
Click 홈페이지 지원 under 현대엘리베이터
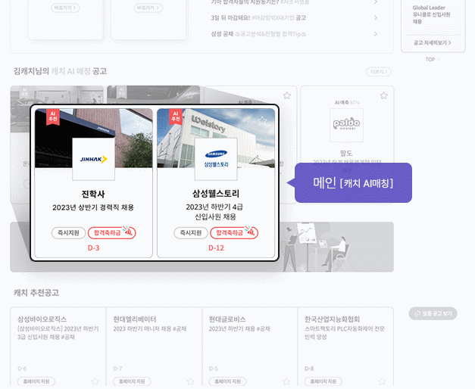(132, 381)
